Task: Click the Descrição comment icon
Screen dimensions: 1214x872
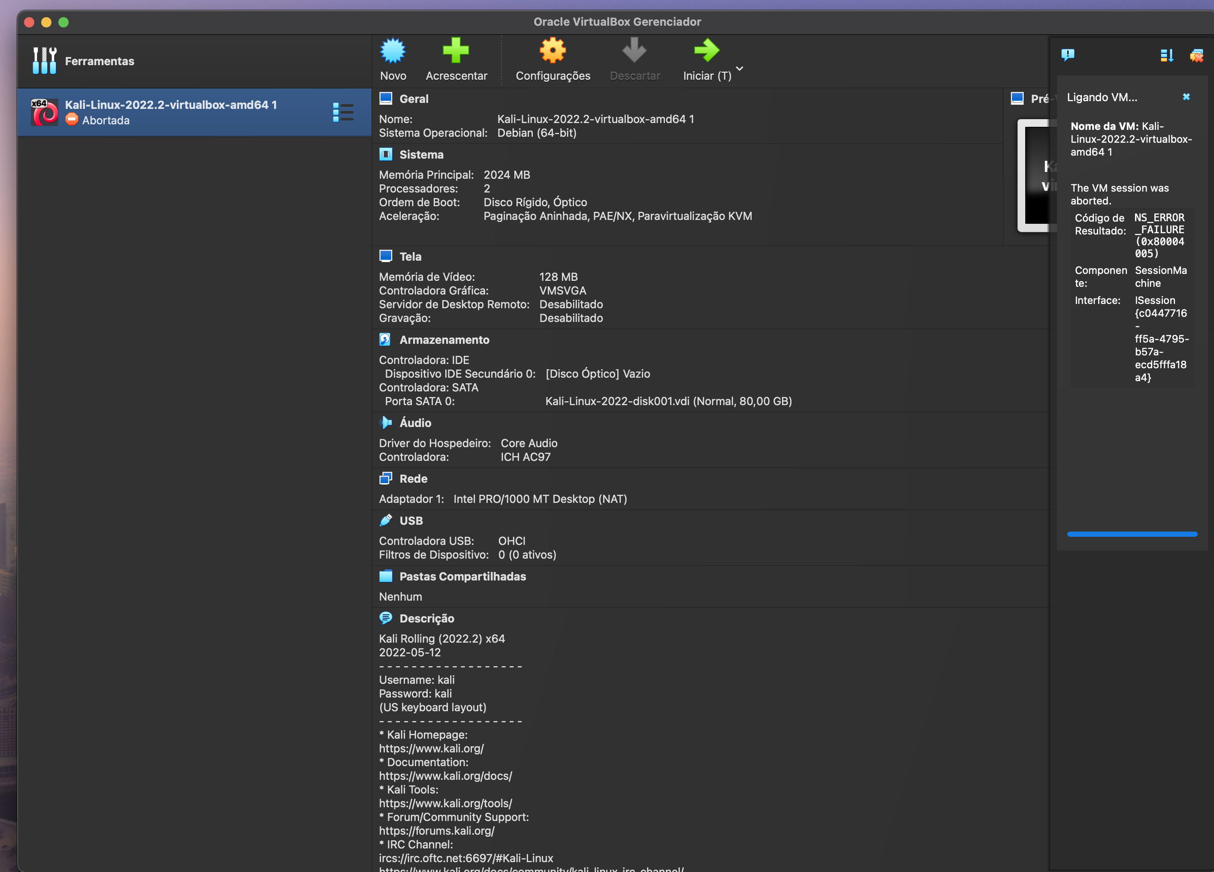Action: click(385, 618)
